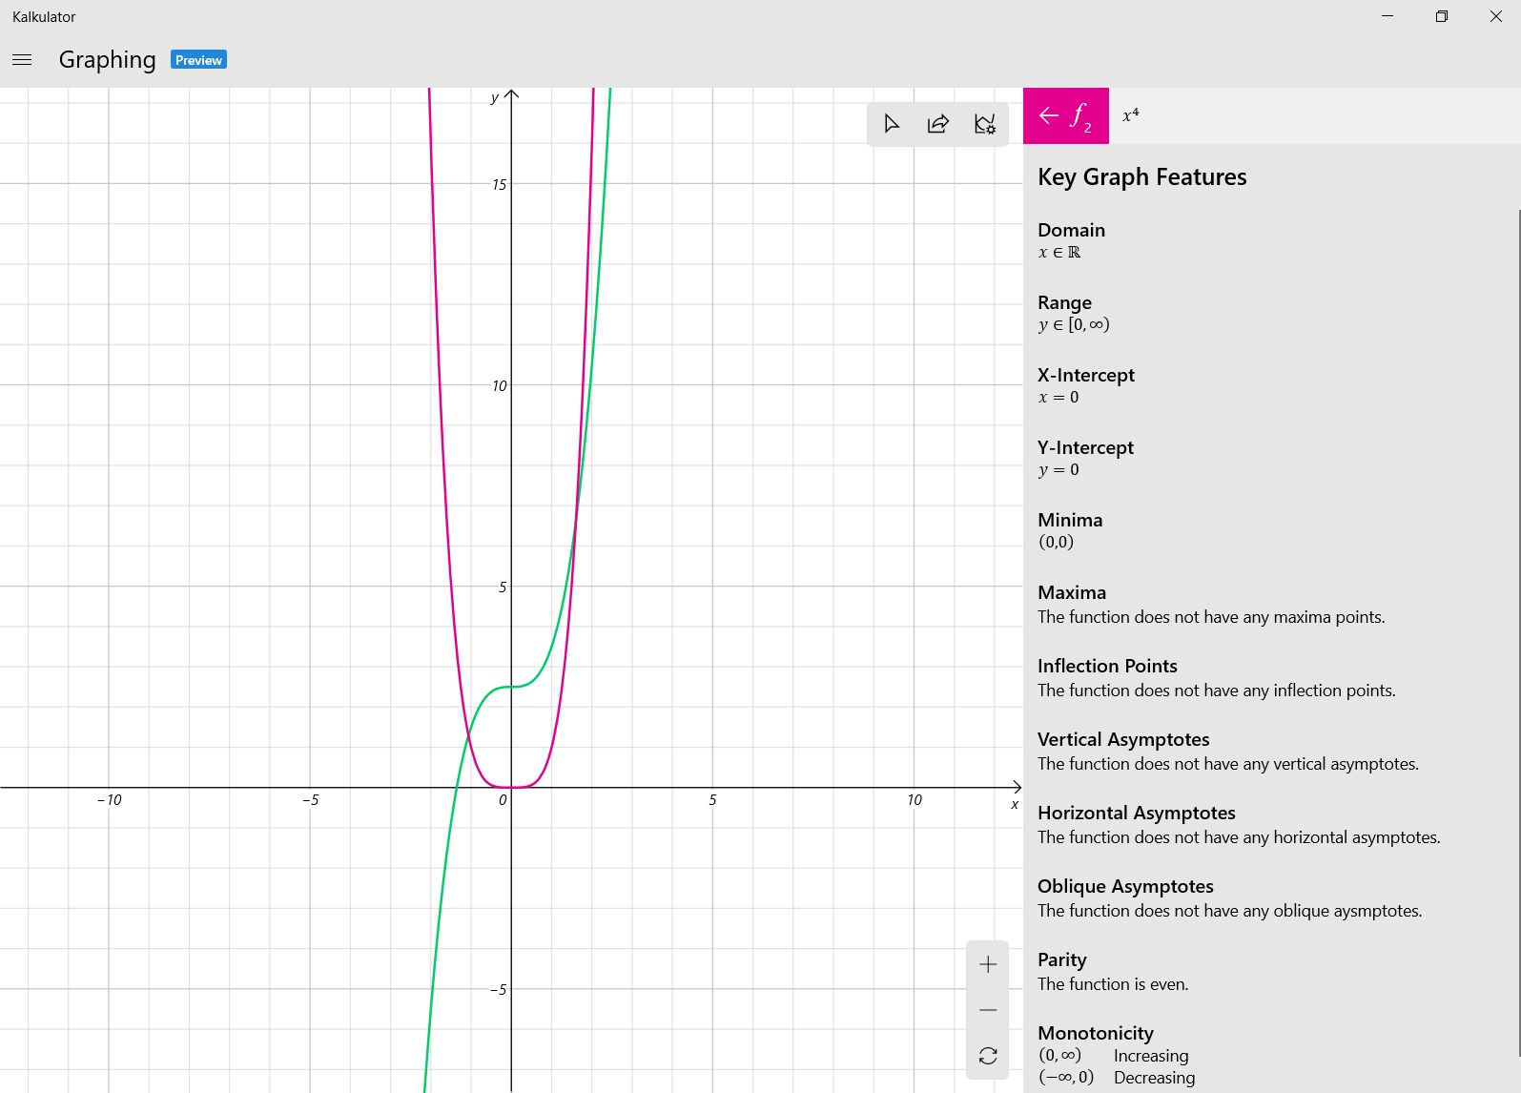Click the Key Graph Features heading
The image size is (1521, 1093).
[1141, 177]
